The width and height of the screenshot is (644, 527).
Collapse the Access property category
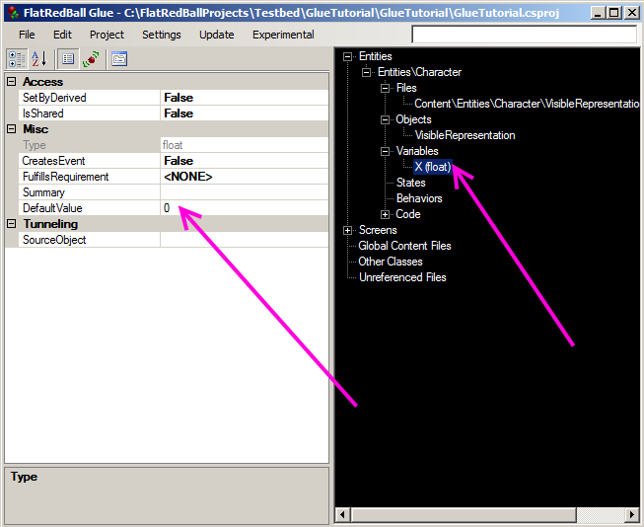click(x=12, y=81)
